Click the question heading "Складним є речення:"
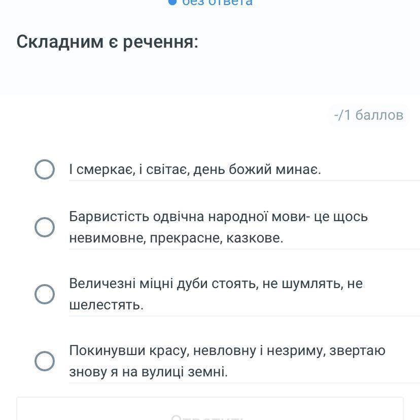The image size is (420, 420). pos(107,42)
